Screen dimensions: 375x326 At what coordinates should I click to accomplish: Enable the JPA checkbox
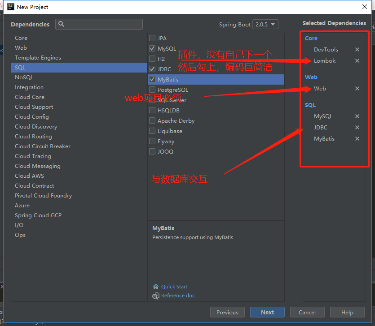pyautogui.click(x=152, y=38)
